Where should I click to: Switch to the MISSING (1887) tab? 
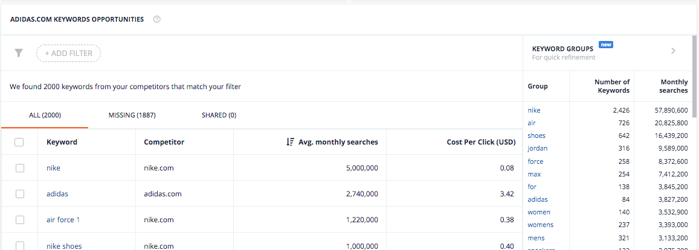[132, 115]
